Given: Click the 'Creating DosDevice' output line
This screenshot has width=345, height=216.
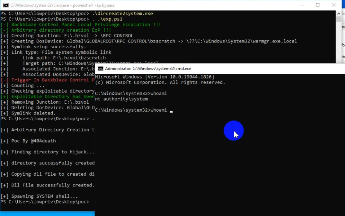Looking at the screenshot, I should click(x=149, y=41).
